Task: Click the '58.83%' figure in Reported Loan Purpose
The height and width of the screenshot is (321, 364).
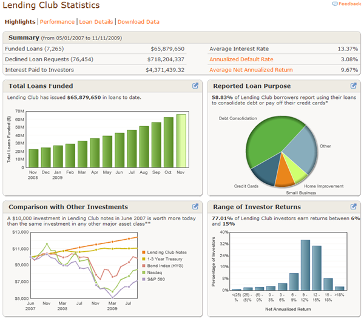Action: click(x=222, y=98)
